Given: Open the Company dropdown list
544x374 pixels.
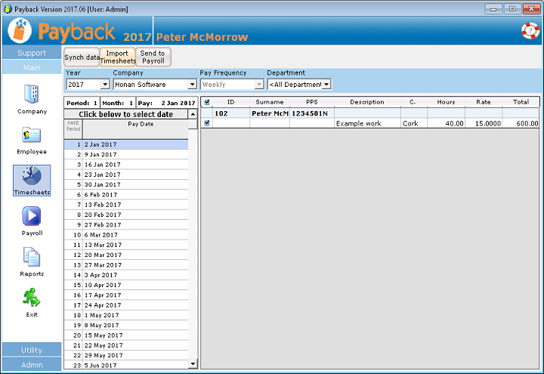Looking at the screenshot, I should (x=192, y=85).
